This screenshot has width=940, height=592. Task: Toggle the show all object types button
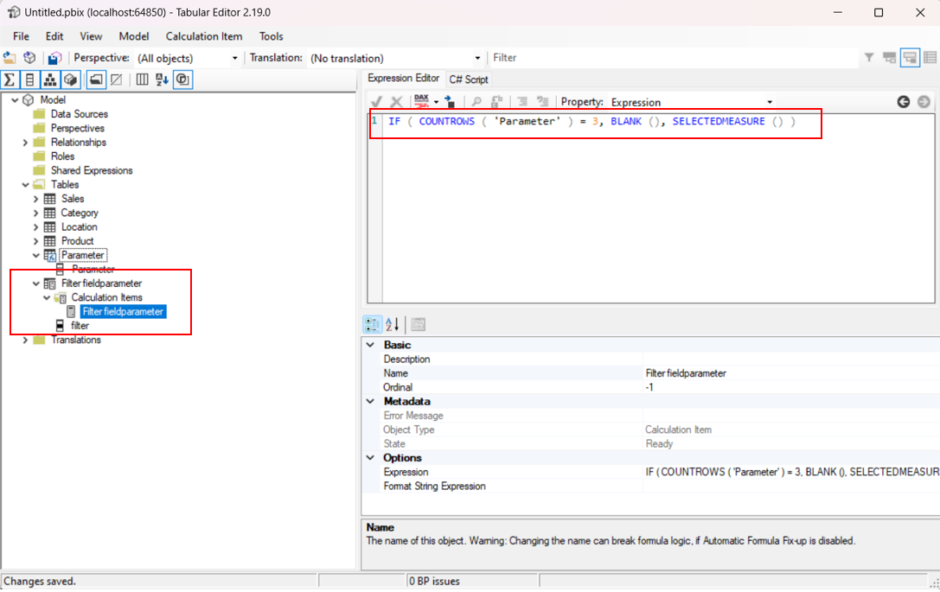(182, 80)
